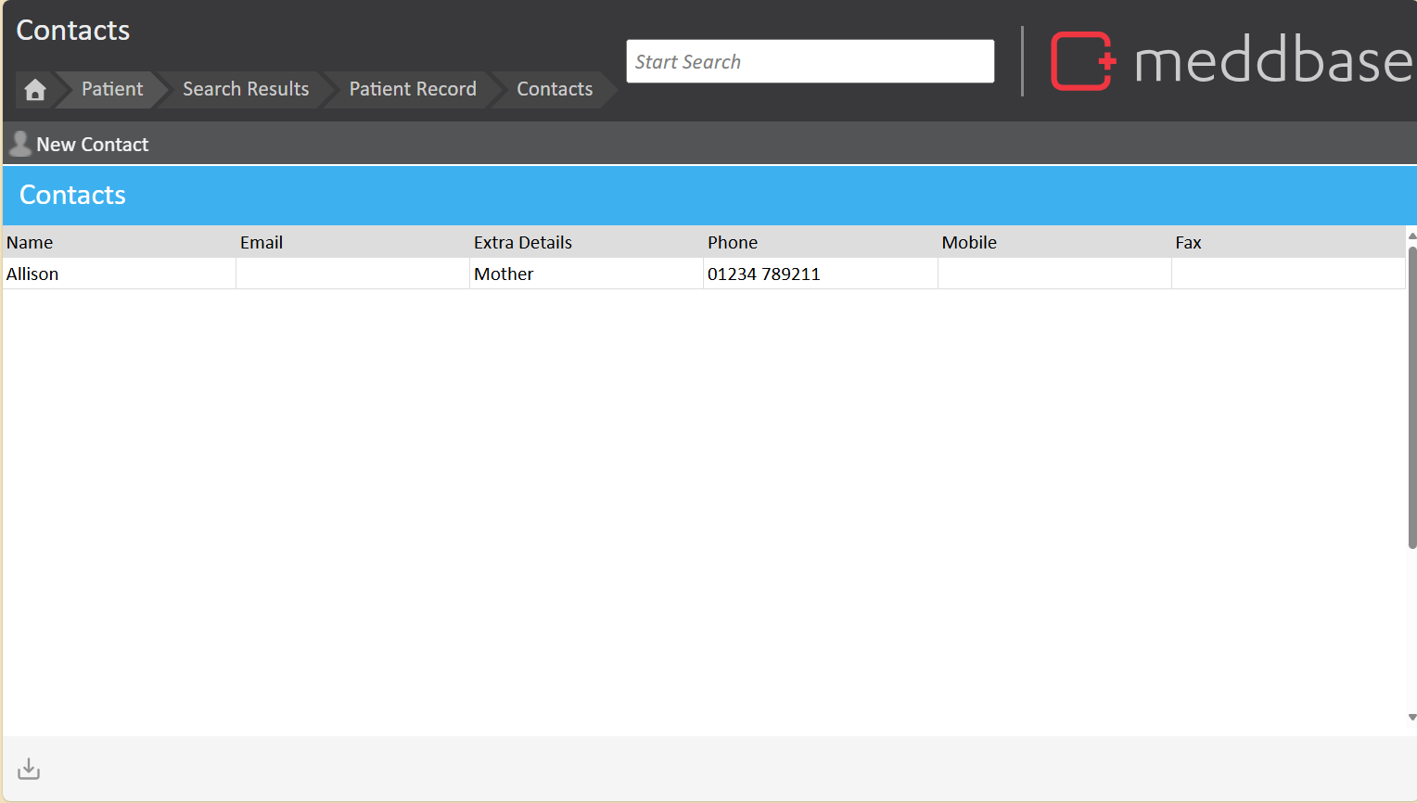1417x803 pixels.
Task: Click the New Contact button text
Action: coord(93,145)
